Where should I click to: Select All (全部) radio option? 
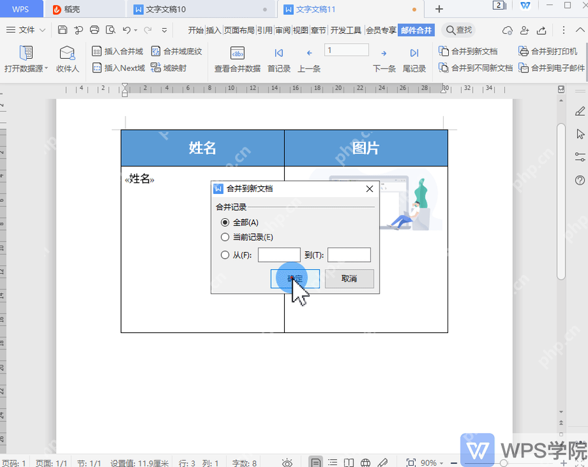coord(225,223)
